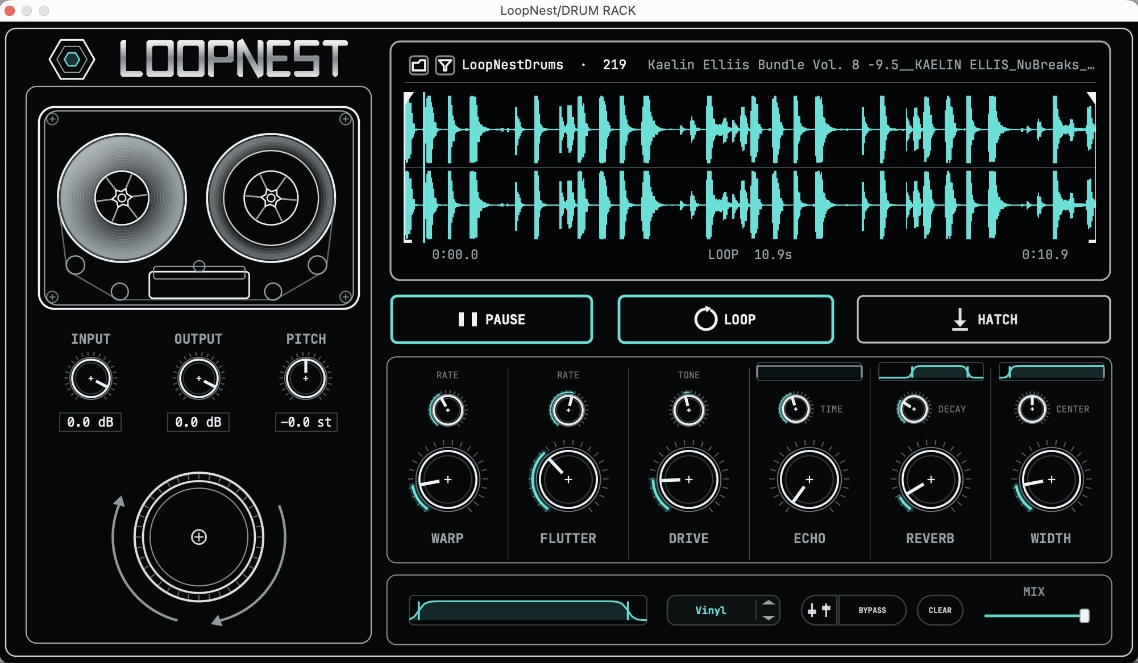Viewport: 1138px width, 663px height.
Task: Click the cassette tape label window
Action: 199,283
